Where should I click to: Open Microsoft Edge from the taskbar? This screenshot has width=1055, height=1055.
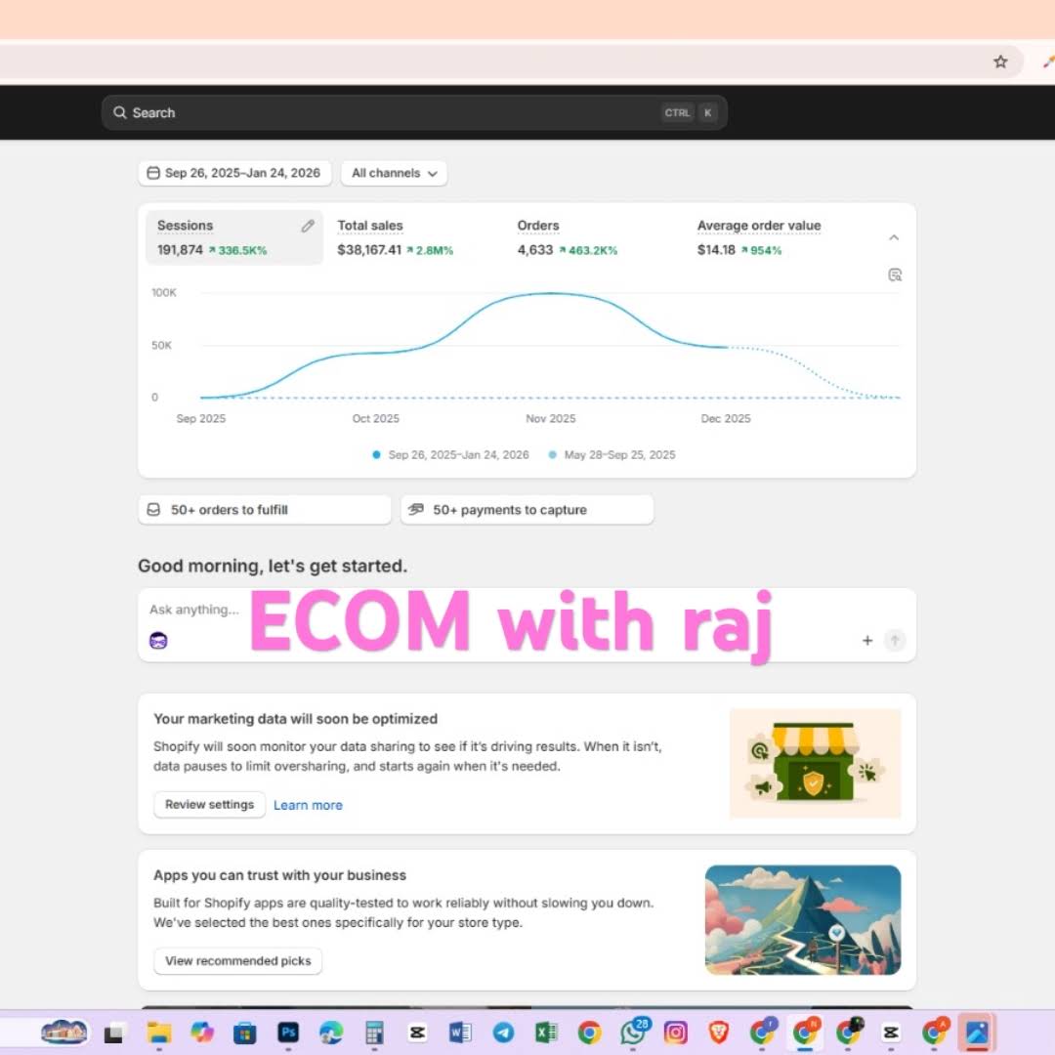tap(331, 1033)
